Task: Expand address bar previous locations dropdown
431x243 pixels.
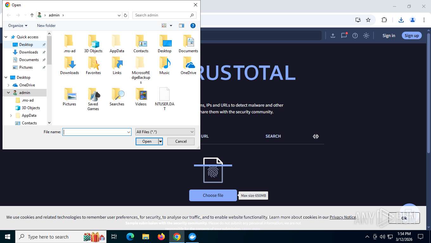Action: pos(119,15)
